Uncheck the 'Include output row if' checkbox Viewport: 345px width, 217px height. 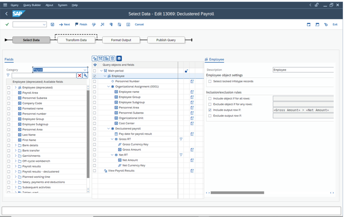pos(210,110)
